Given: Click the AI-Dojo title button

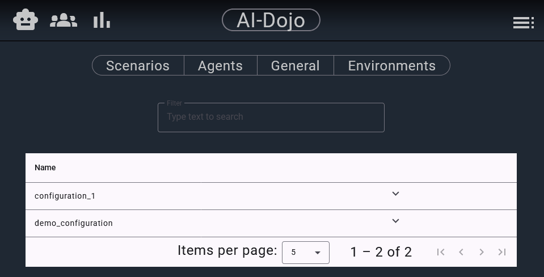Looking at the screenshot, I should [x=271, y=20].
